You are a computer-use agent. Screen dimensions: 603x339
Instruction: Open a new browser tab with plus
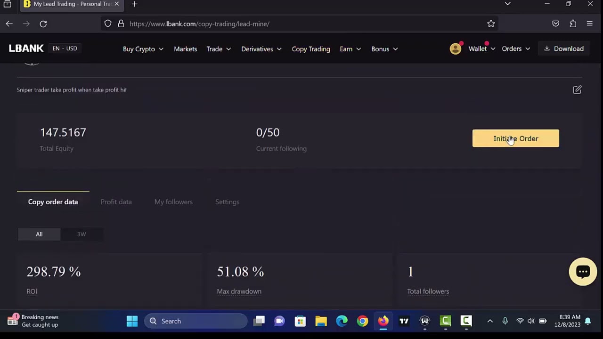click(x=134, y=4)
